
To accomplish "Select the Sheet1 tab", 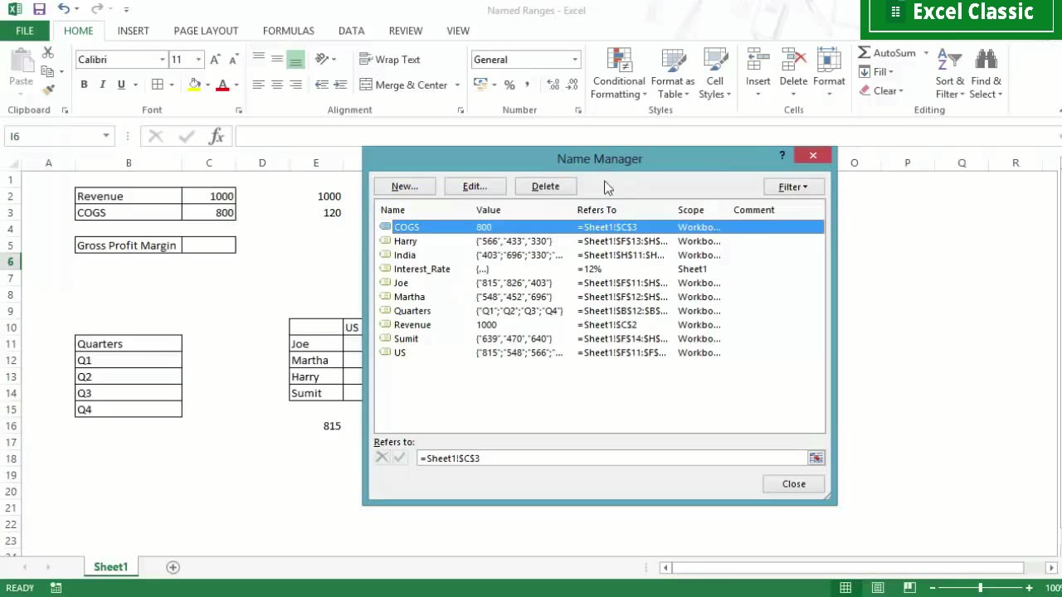I will coord(110,567).
